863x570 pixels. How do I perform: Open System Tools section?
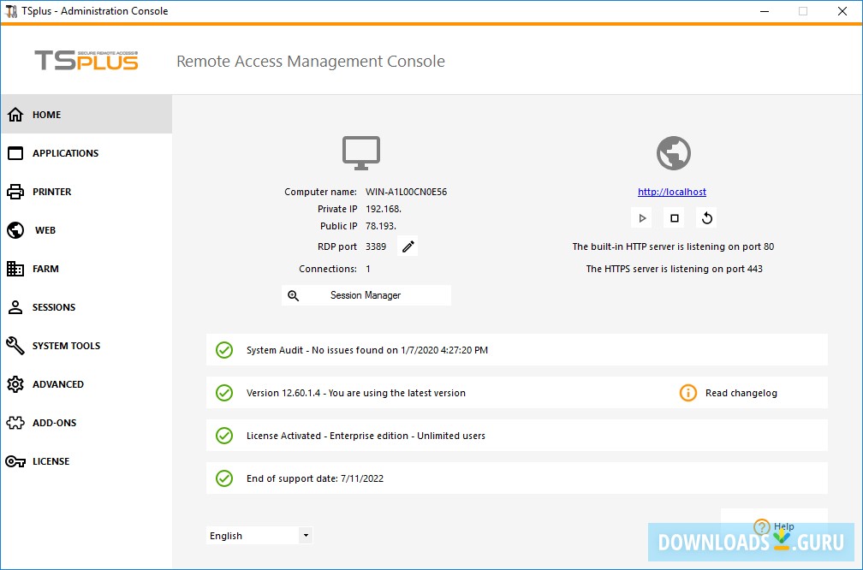coord(86,346)
